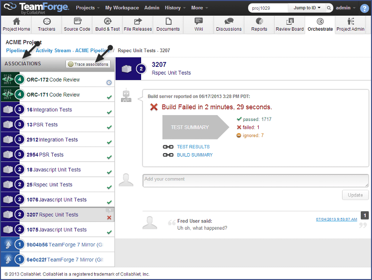Click the Update comment button
The image size is (372, 280).
pos(355,195)
